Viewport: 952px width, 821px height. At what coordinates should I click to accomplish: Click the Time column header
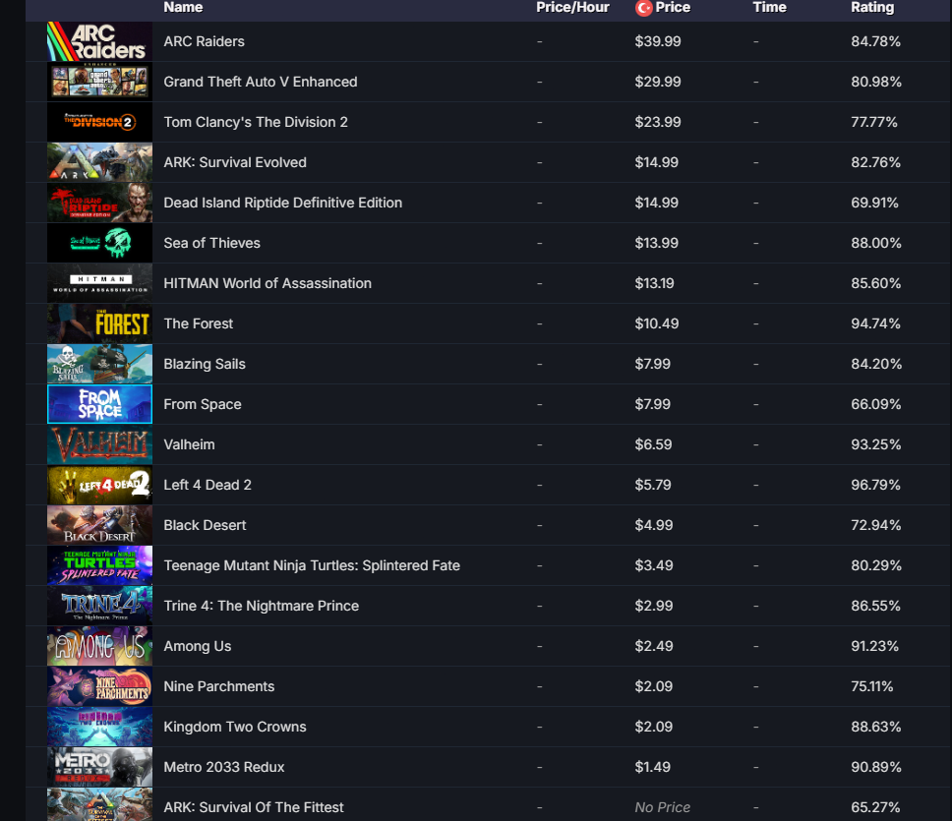coord(769,7)
